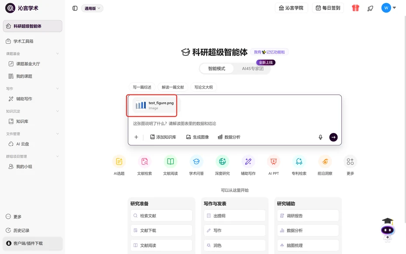Click 润色 under 写作与发表
This screenshot has height=254, width=406.
234,245
